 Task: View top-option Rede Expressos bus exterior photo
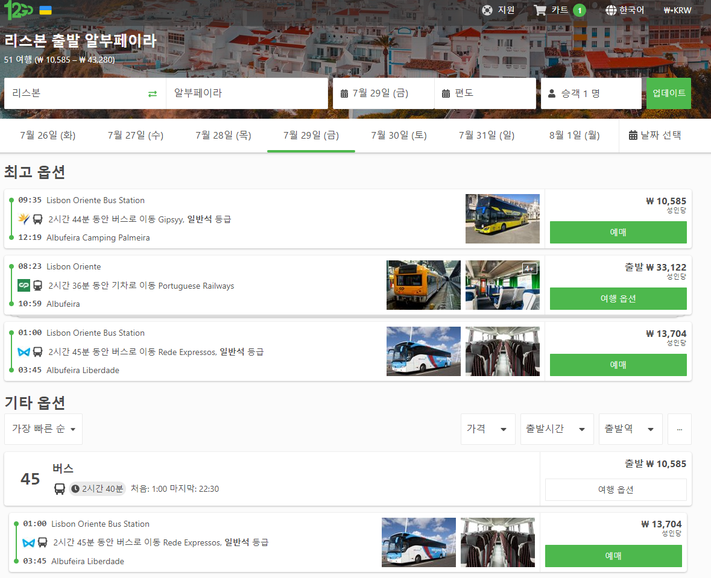click(x=423, y=351)
